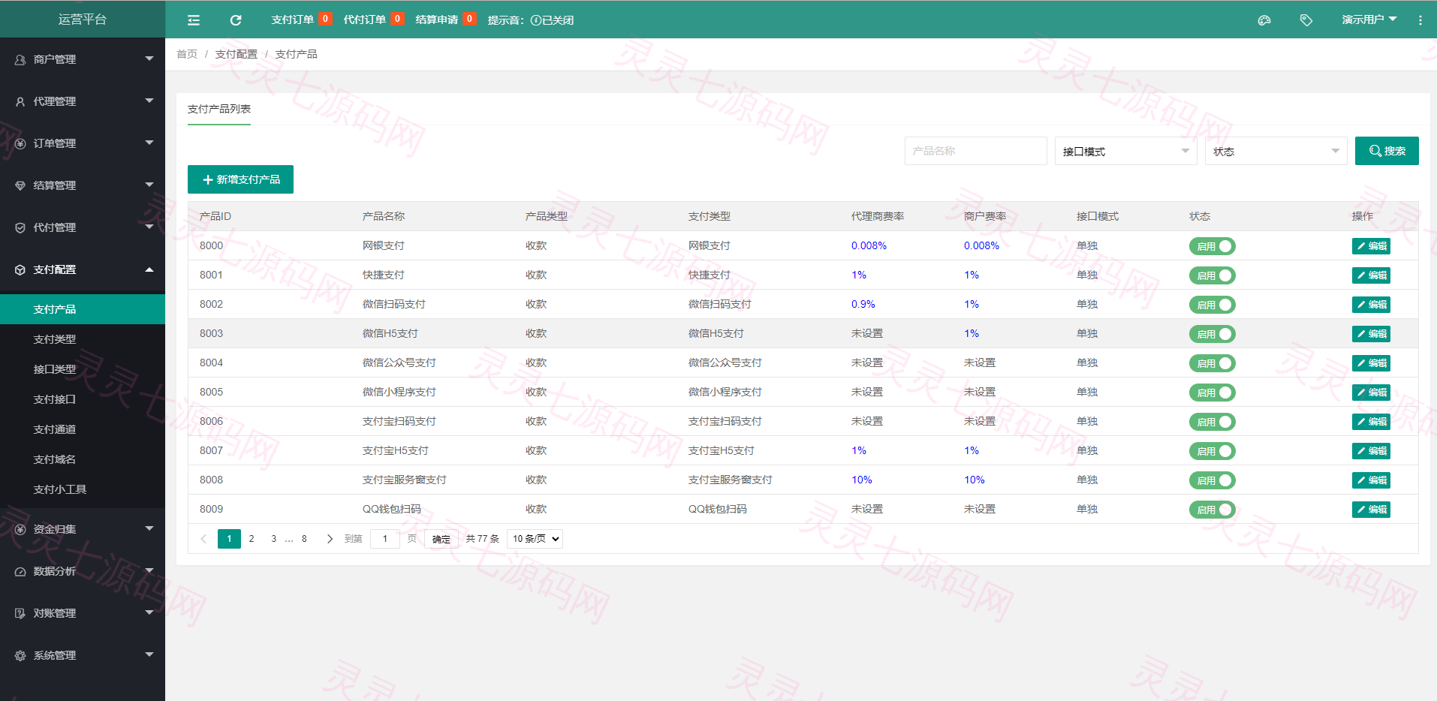Toggle status switch for 微信H5支付
The image size is (1437, 701).
(1212, 334)
